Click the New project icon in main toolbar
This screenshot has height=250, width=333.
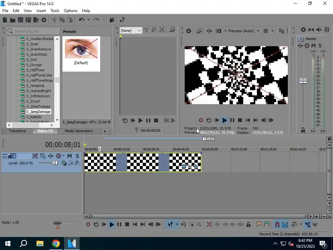(5, 20)
